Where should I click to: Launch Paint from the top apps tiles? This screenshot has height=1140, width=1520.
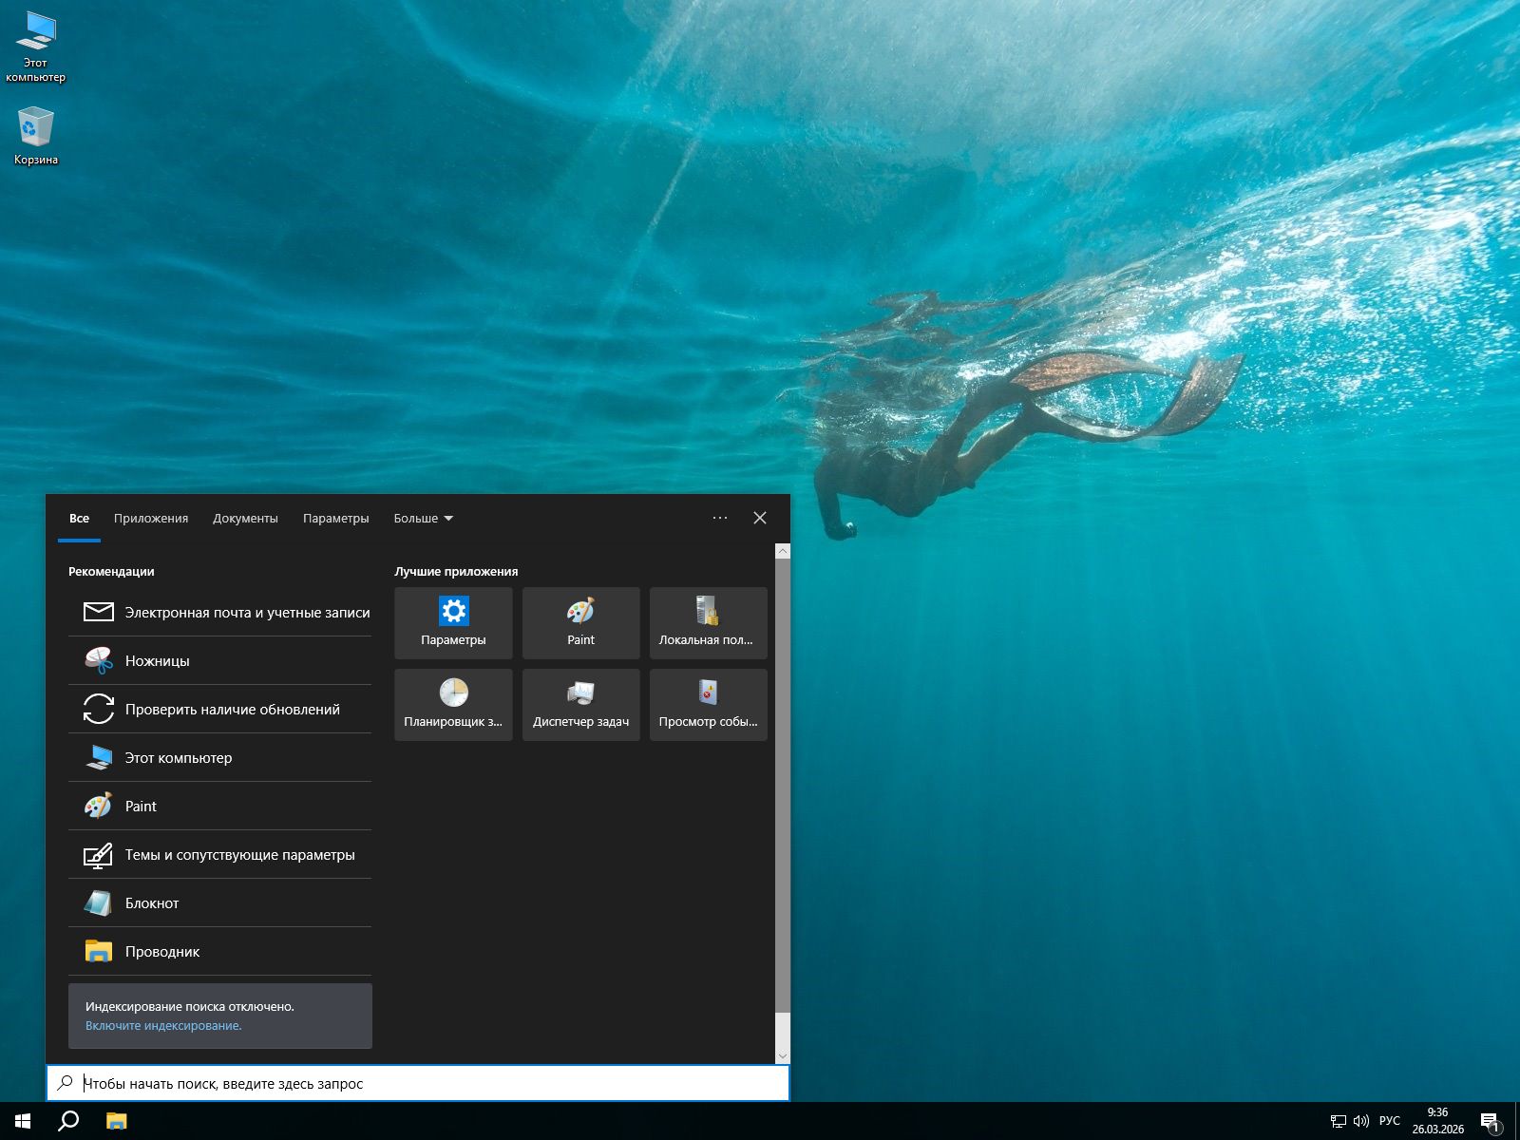(580, 623)
